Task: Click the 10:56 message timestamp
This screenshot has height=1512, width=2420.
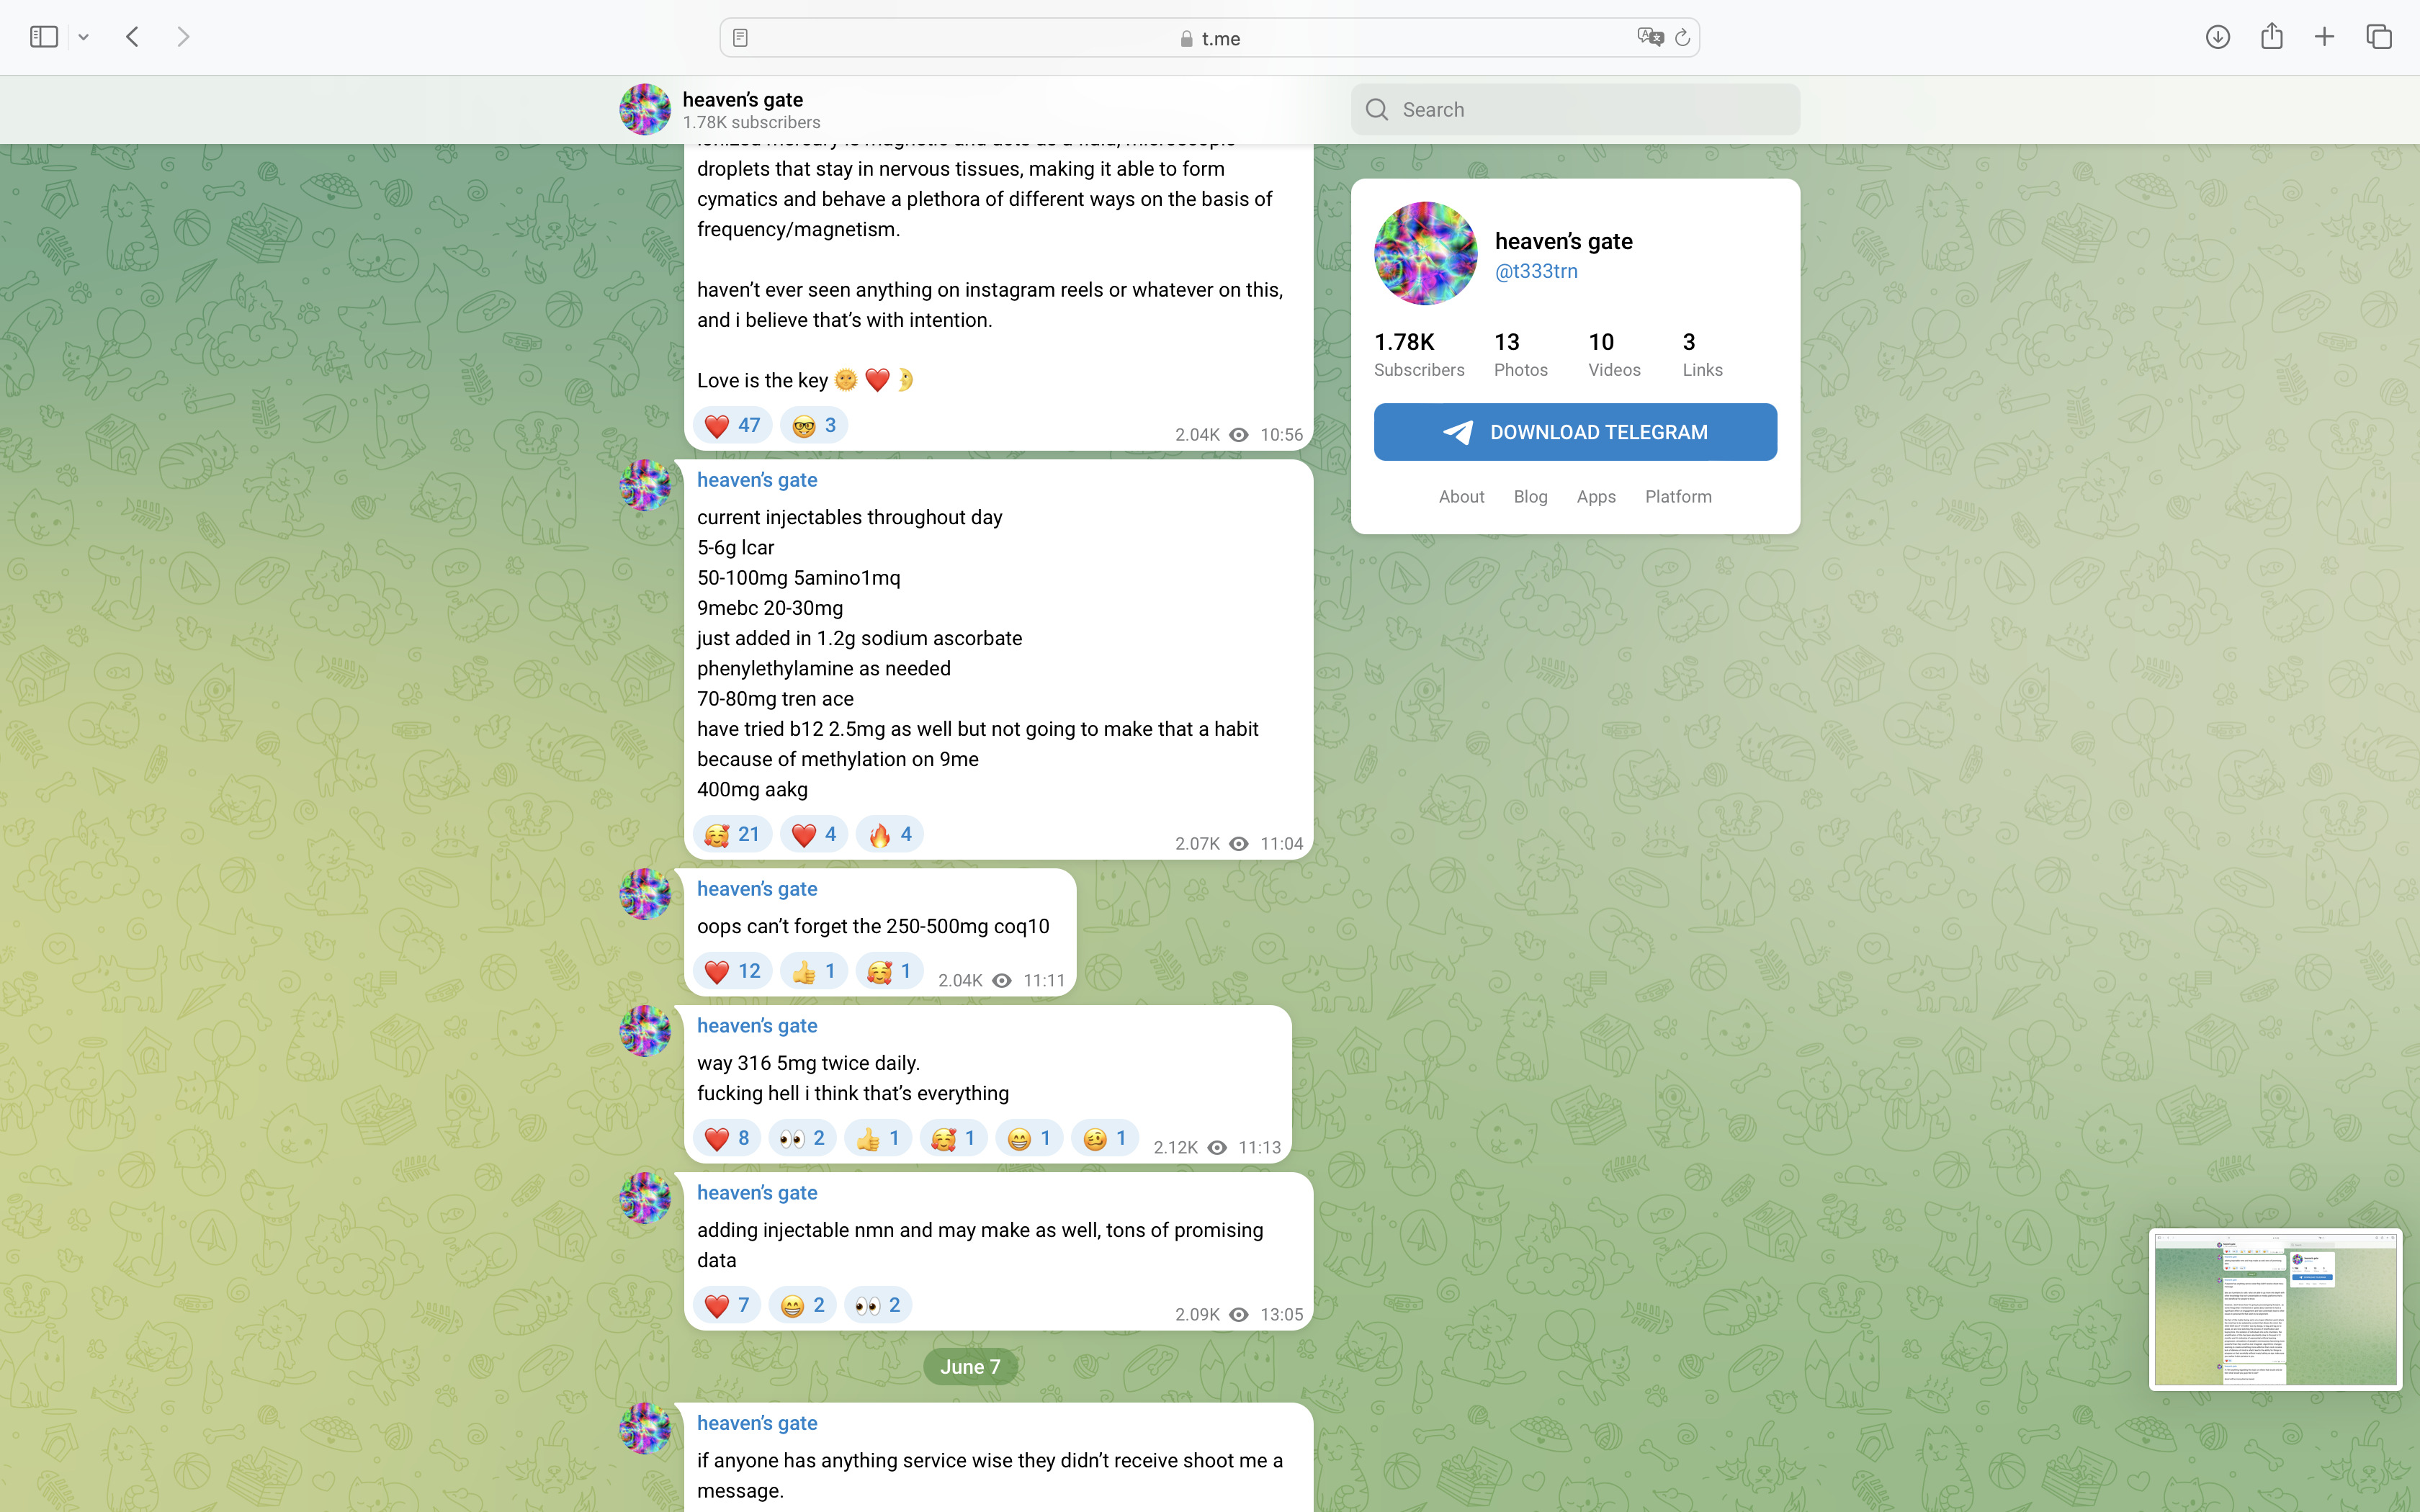Action: (1281, 435)
